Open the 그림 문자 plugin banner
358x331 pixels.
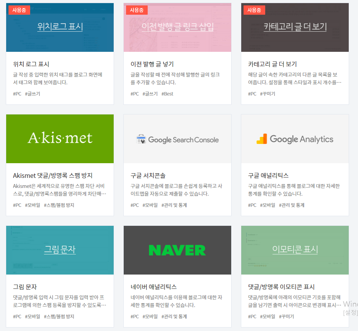click(60, 250)
